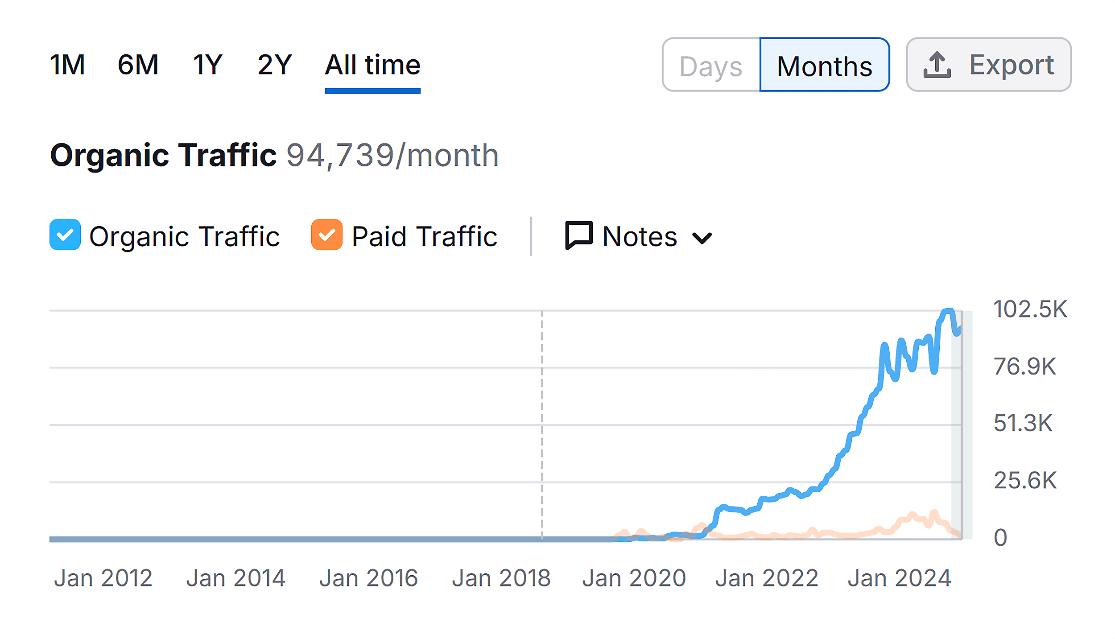This screenshot has width=1115, height=639.
Task: Switch the granularity toggle to Days
Action: (x=710, y=66)
